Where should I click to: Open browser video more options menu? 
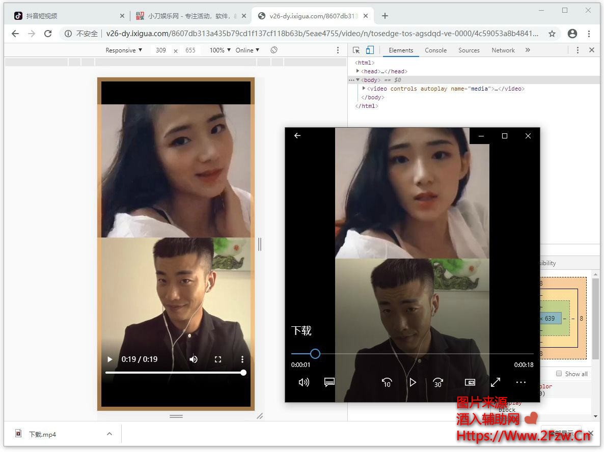pyautogui.click(x=242, y=359)
